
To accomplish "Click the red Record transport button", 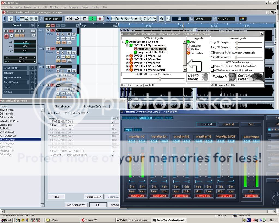I will [x=100, y=19].
